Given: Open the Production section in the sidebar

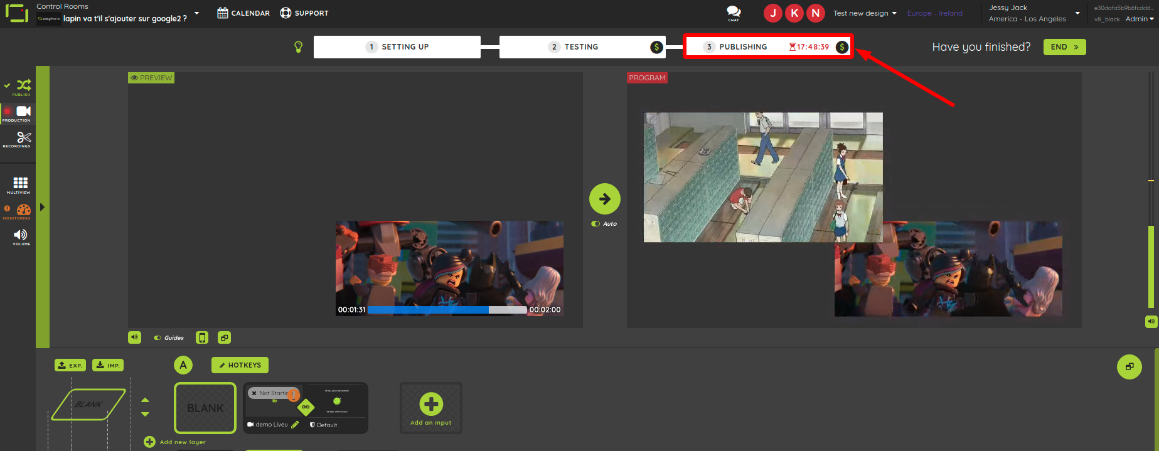Looking at the screenshot, I should point(17,113).
